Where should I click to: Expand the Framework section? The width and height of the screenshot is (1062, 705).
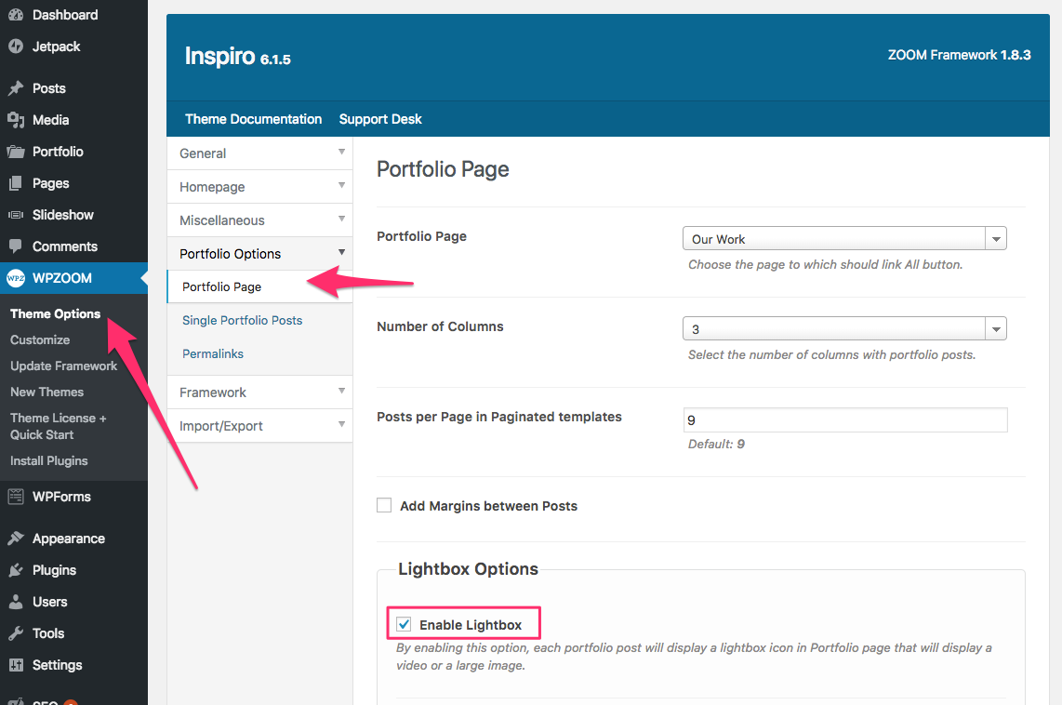tap(259, 392)
